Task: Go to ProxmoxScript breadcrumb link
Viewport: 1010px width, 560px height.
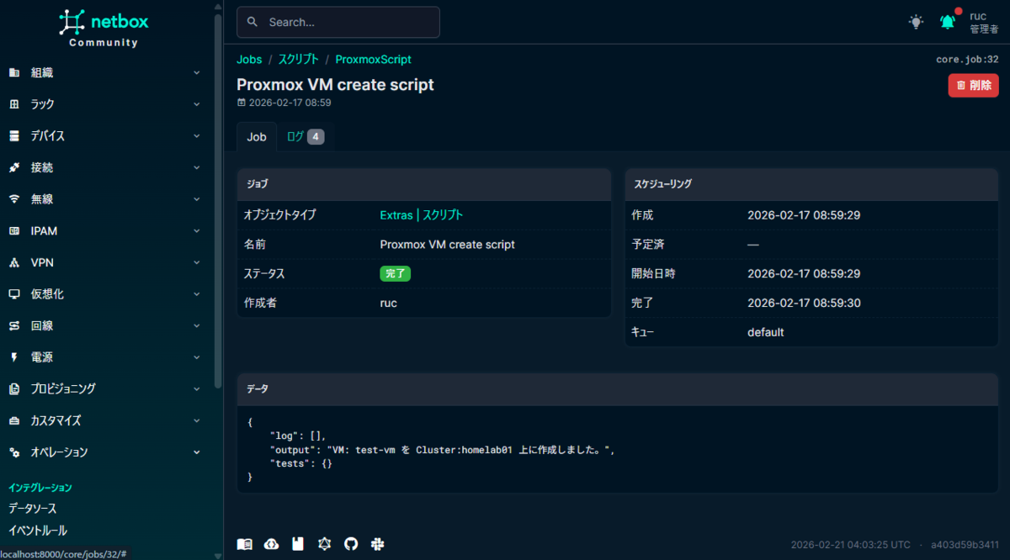Action: [374, 60]
